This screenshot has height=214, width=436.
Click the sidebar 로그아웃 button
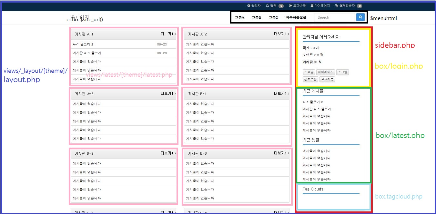327,79
